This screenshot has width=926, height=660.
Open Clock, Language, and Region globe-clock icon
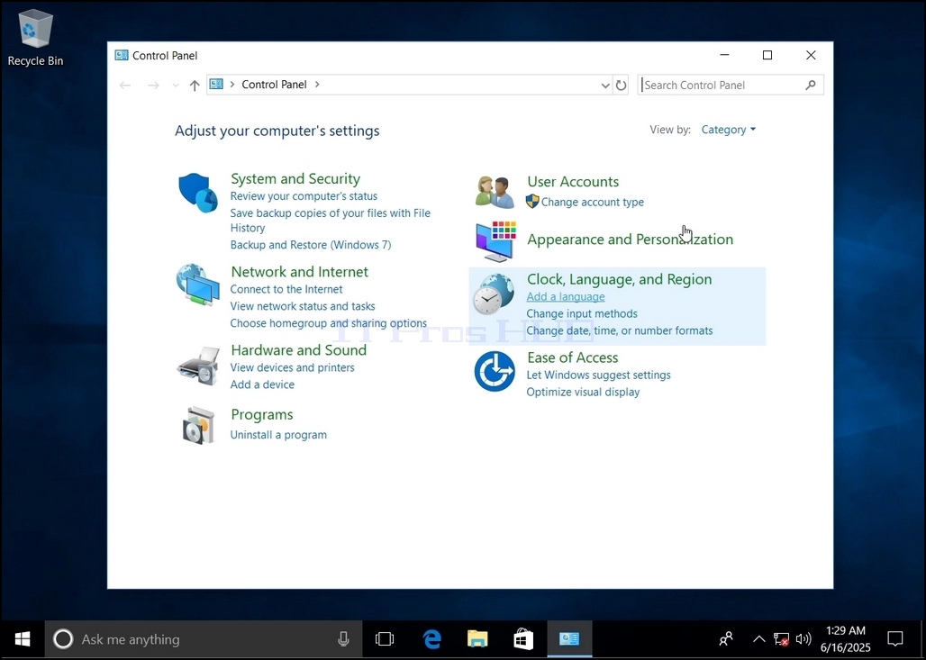tap(494, 294)
